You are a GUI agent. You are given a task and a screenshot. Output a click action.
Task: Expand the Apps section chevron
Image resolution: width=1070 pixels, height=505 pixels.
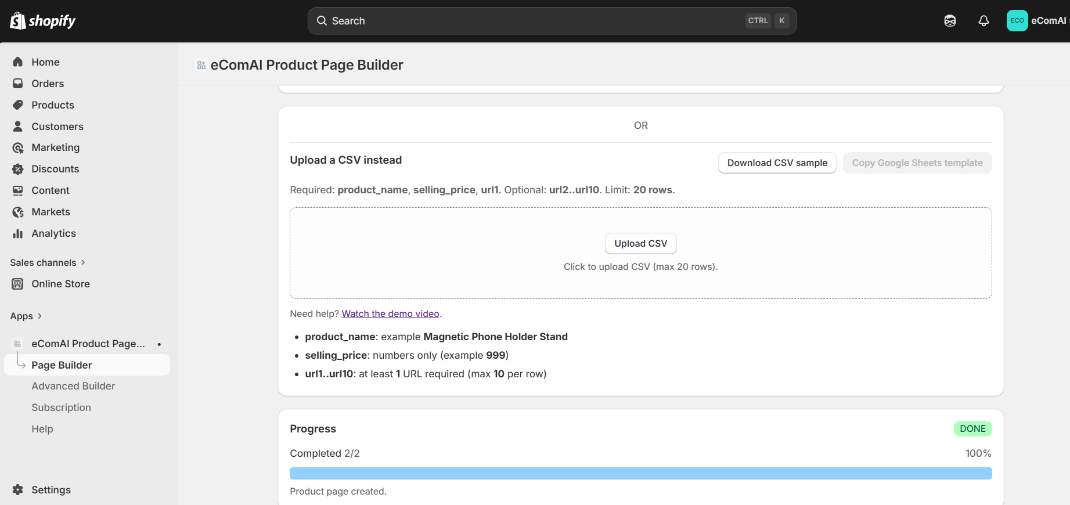[x=39, y=316]
